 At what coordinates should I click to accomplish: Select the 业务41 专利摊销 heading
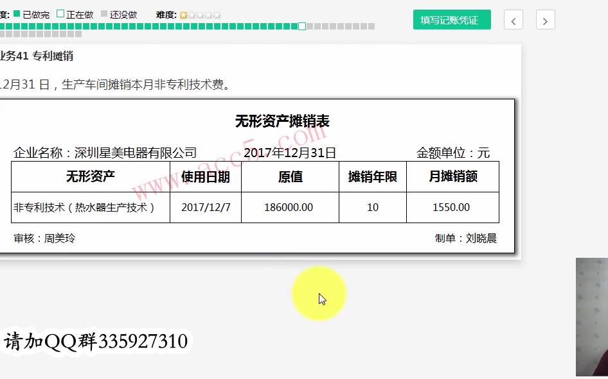pos(35,56)
